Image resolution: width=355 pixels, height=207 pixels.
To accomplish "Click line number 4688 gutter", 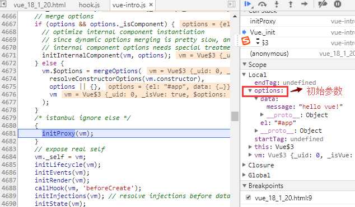I will point(9,188).
